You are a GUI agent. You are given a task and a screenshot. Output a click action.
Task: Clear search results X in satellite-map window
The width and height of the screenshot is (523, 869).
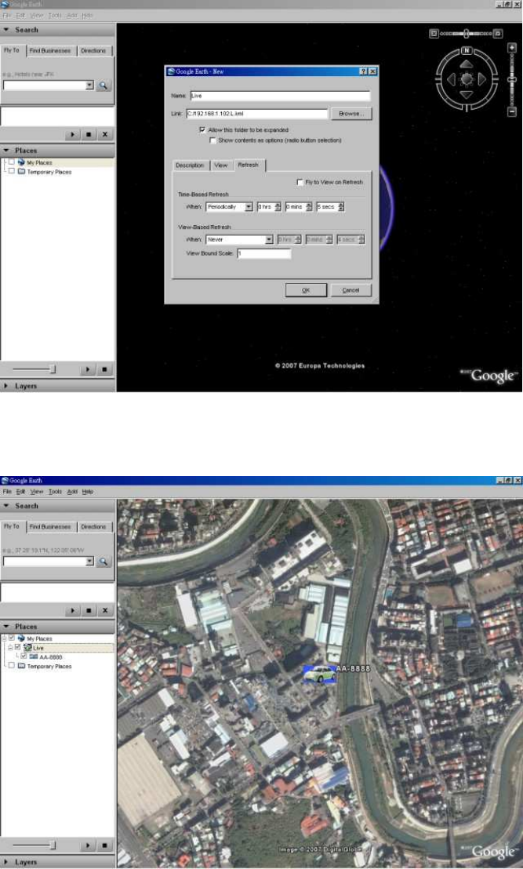(105, 611)
